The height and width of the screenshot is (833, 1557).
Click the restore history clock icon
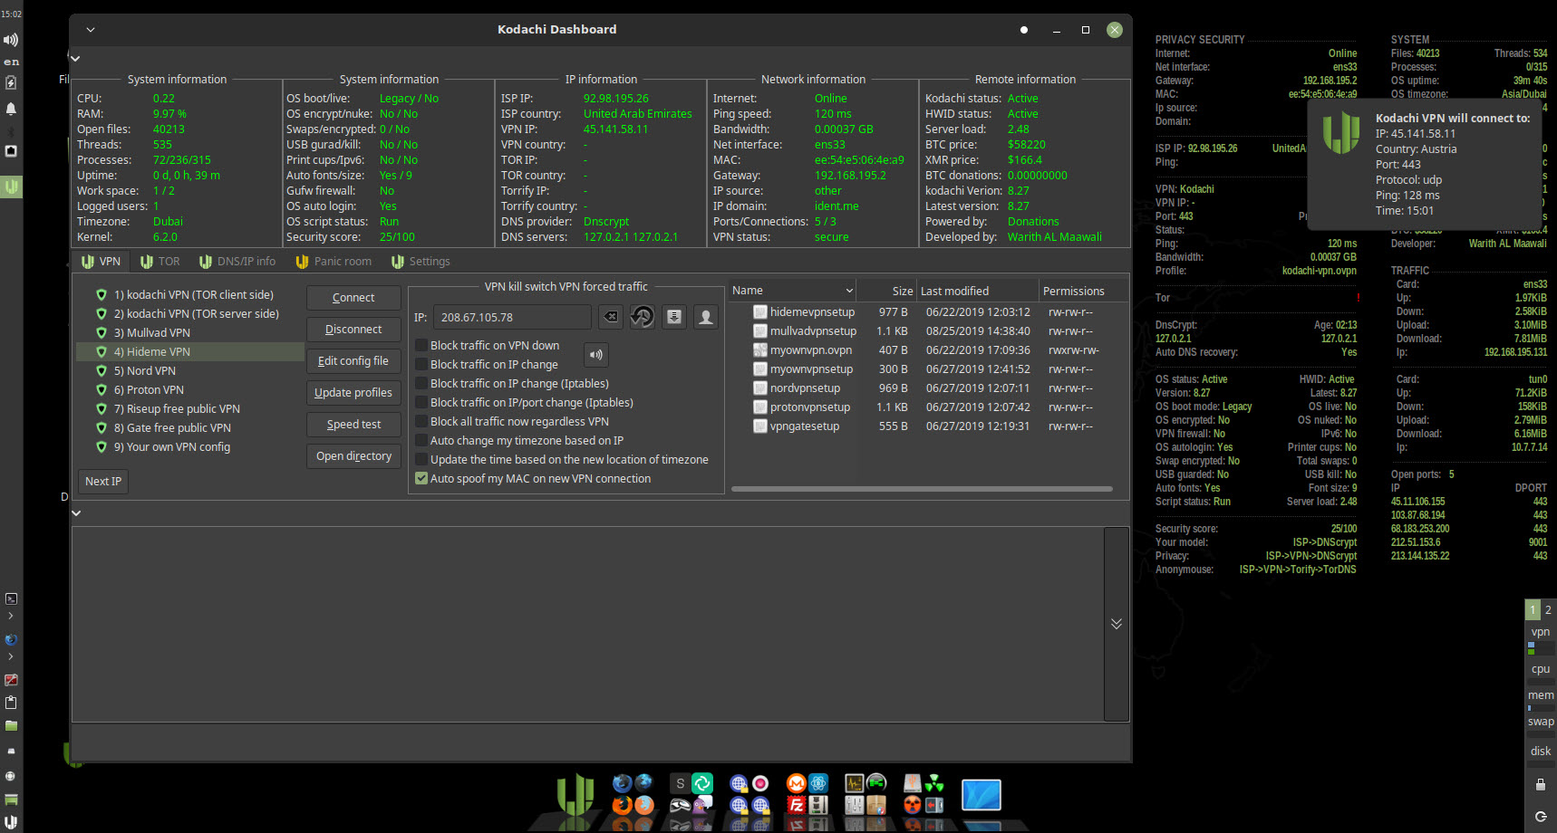point(643,317)
